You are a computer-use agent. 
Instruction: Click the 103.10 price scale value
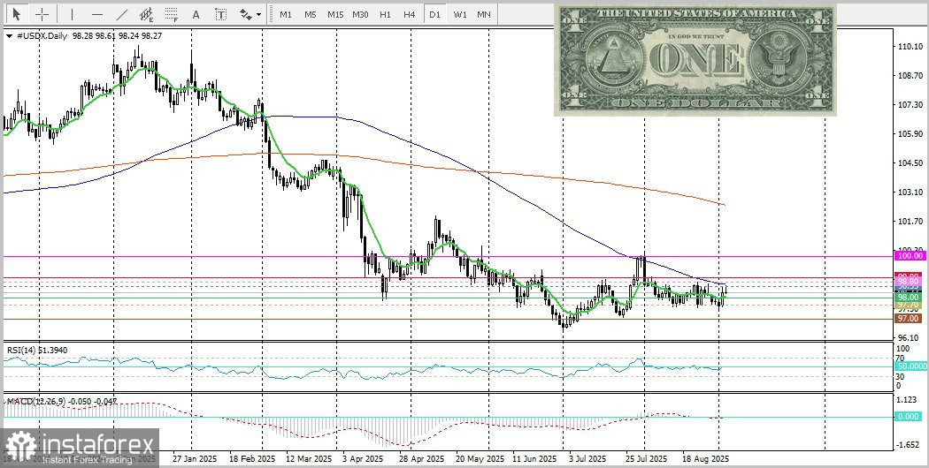(x=909, y=192)
